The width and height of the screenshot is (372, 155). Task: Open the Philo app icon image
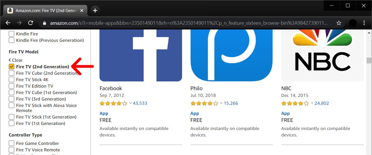pyautogui.click(x=232, y=55)
